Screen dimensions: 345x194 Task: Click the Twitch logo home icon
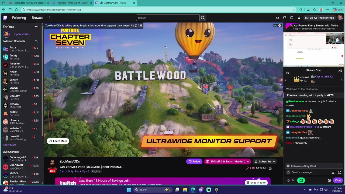point(5,18)
